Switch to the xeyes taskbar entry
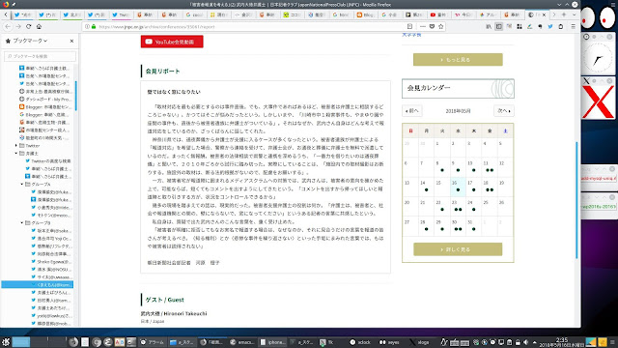Viewport: 618px width, 348px height. coord(389,342)
